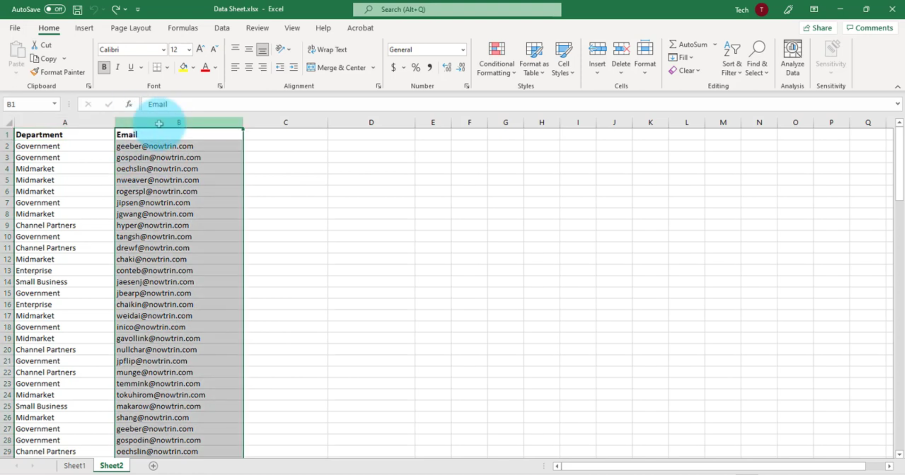Increase font size with the larger A icon
Image resolution: width=905 pixels, height=475 pixels.
coord(200,49)
